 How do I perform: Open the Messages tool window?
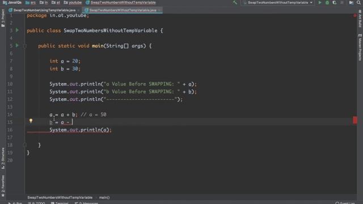coord(87,203)
